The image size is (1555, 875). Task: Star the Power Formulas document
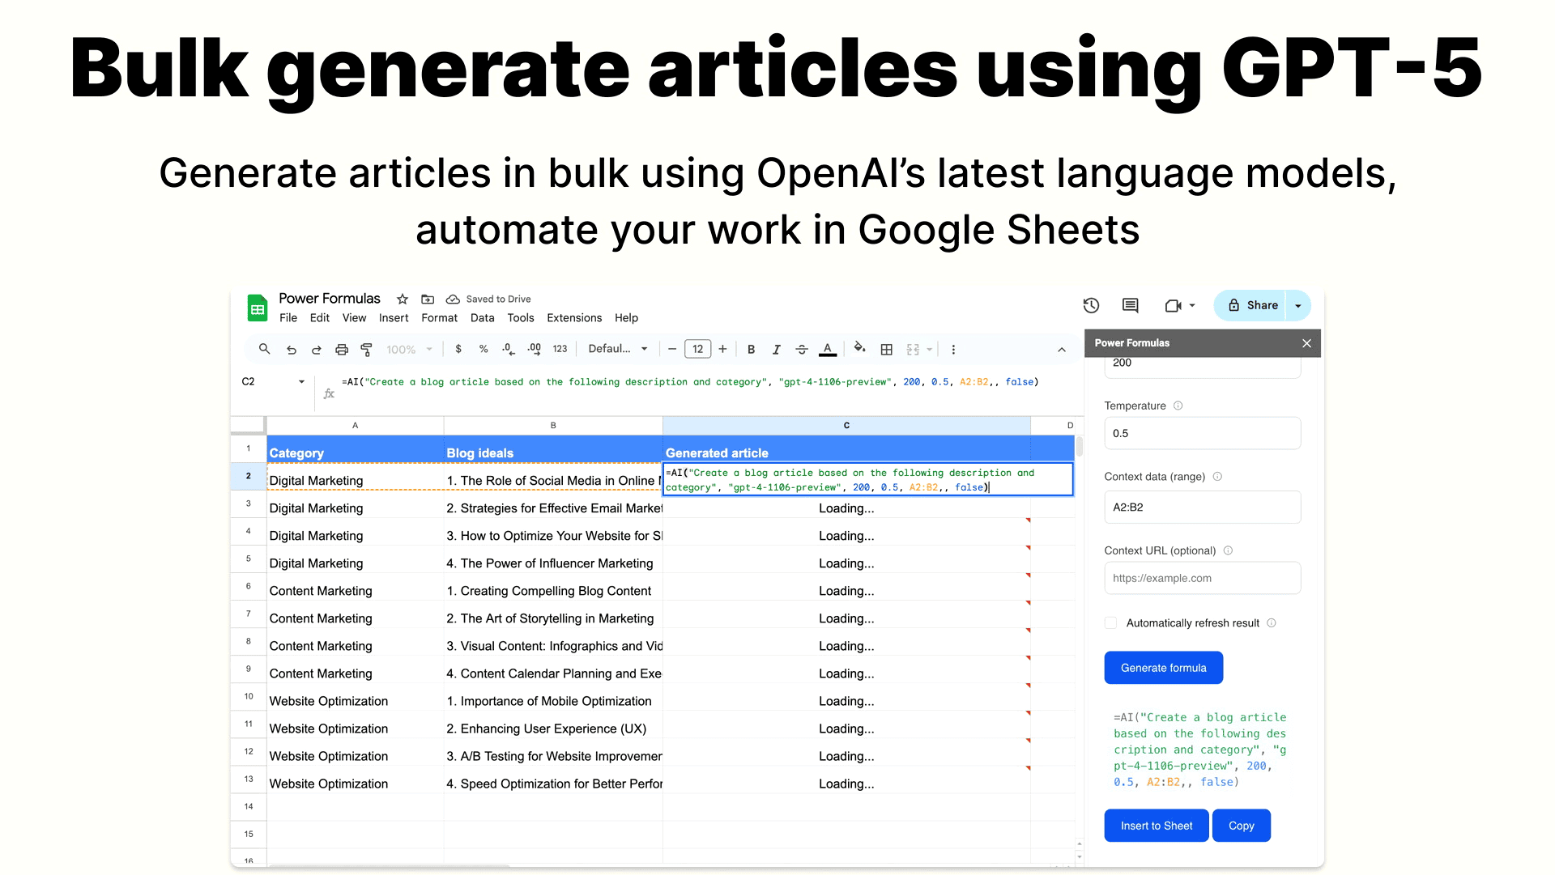(403, 299)
